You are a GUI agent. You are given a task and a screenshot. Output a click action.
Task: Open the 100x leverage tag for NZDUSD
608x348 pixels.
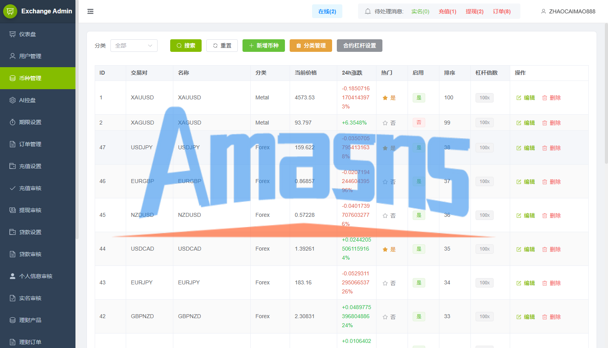[485, 215]
